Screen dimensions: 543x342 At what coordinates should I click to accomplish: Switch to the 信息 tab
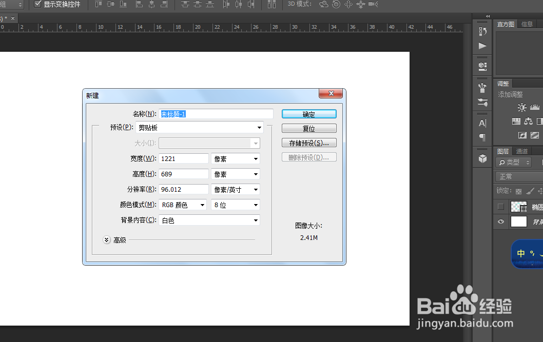527,24
